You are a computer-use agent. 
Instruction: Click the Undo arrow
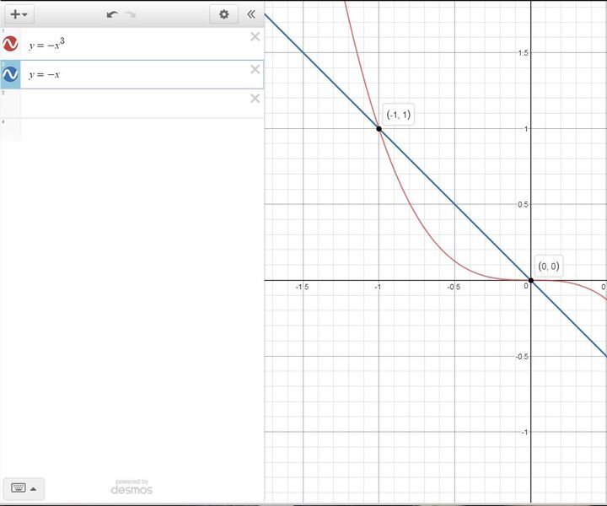(112, 14)
